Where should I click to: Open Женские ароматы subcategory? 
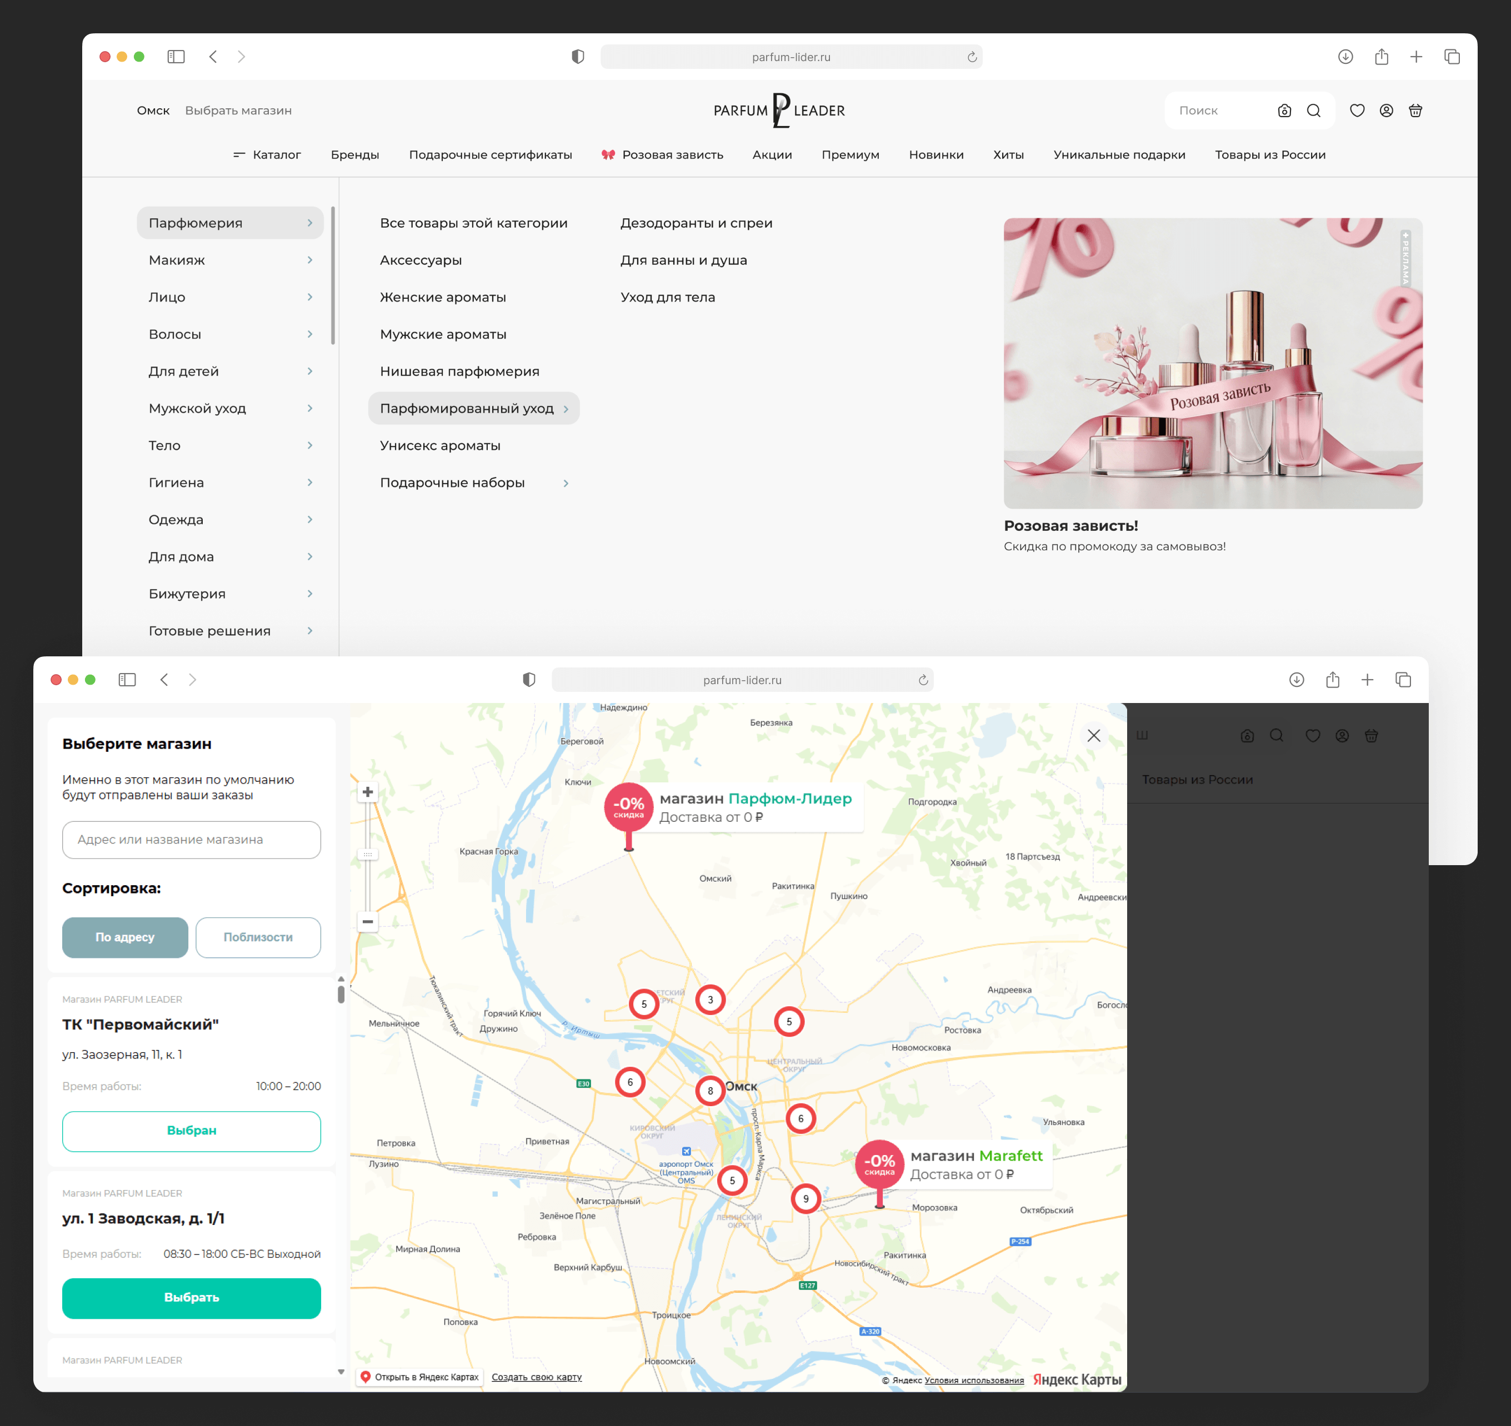[443, 298]
